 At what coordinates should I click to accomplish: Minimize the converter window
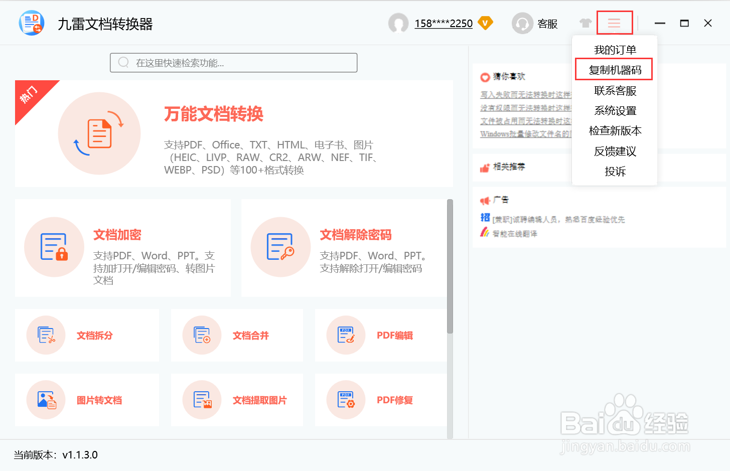[x=660, y=23]
